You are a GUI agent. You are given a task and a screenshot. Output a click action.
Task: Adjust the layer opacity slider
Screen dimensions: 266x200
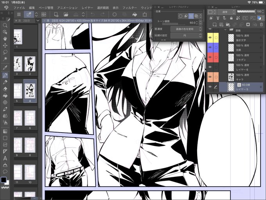pos(246,11)
